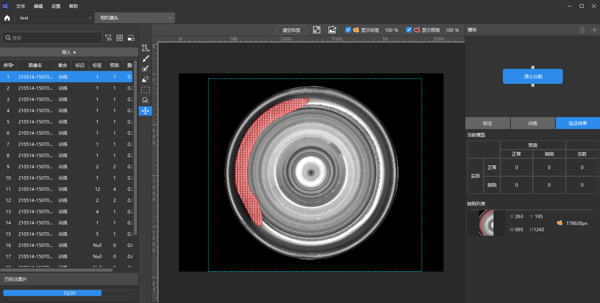600x303 pixels.
Task: Click the 已标注图片 label
Action: (16, 279)
